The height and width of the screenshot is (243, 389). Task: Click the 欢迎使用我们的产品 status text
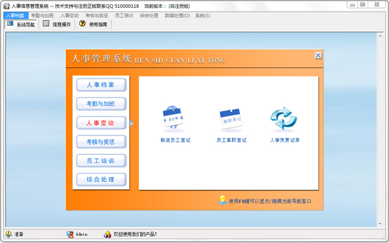tap(135, 234)
